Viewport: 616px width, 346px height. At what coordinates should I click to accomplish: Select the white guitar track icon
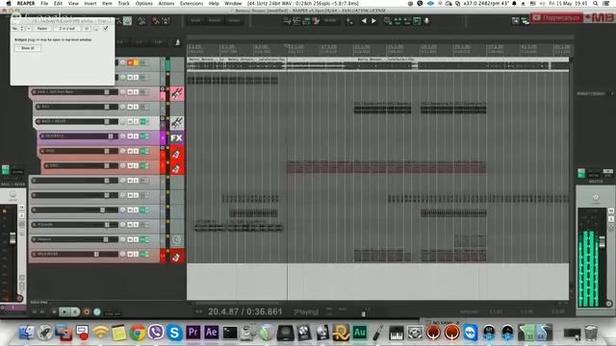click(177, 123)
